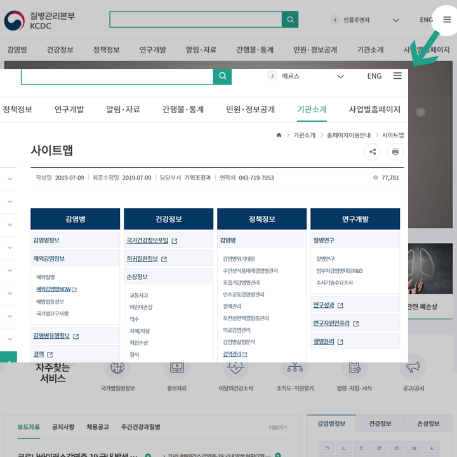457x457 pixels.
Task: Open the 법령·지침·서식 document icon
Action: (x=354, y=368)
